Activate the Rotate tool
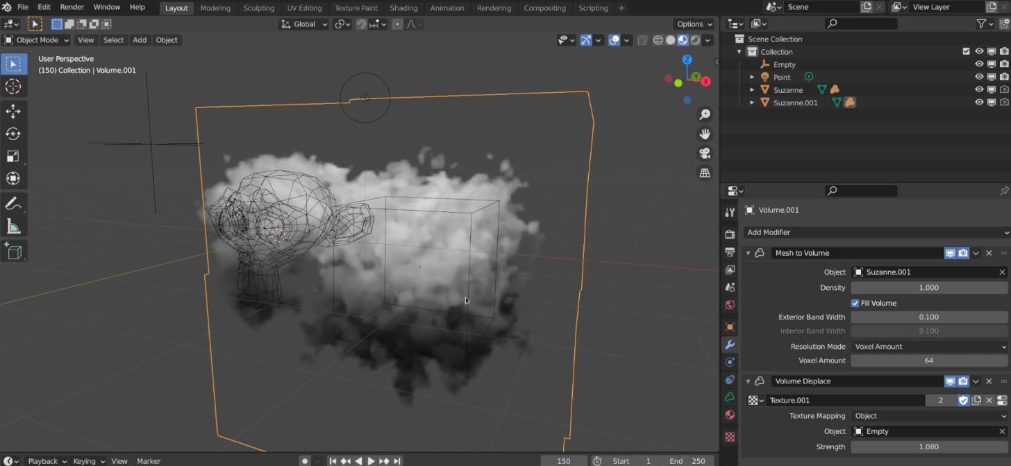Viewport: 1011px width, 466px height. click(13, 134)
